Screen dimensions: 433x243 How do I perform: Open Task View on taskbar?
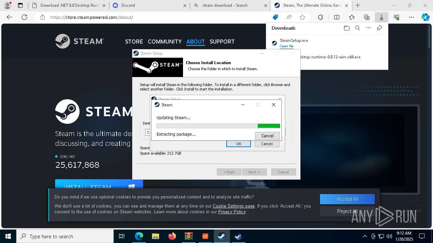click(x=122, y=236)
